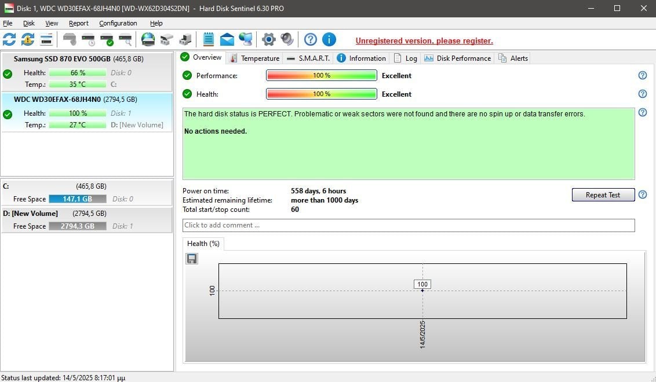Image resolution: width=656 pixels, height=382 pixels.
Task: Switch to the S.M.A.R.T. tab
Action: pyautogui.click(x=308, y=58)
